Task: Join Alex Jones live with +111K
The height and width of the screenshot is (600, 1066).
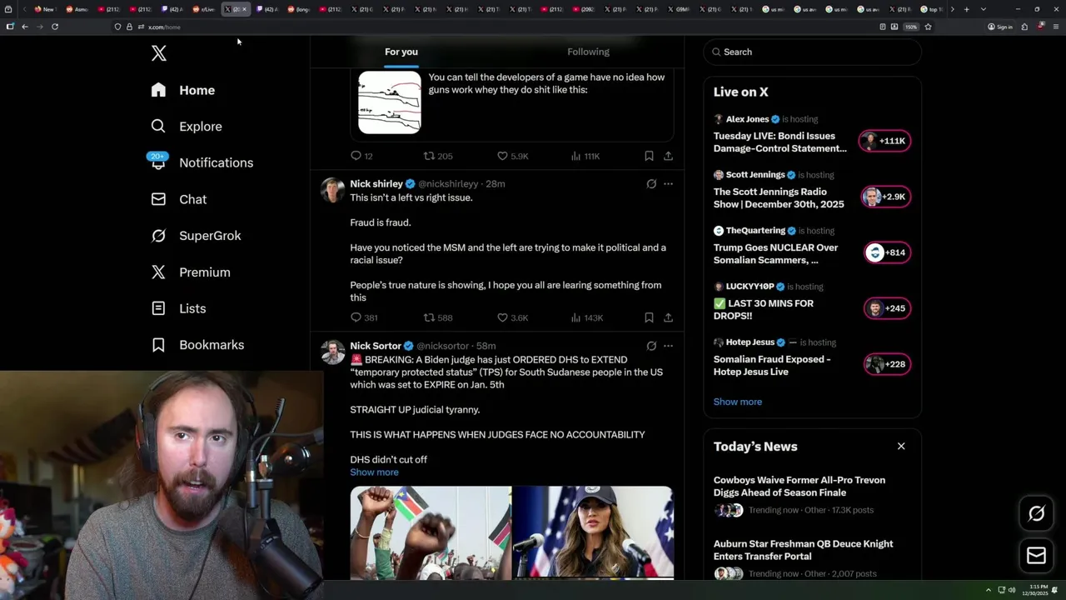Action: tap(885, 141)
